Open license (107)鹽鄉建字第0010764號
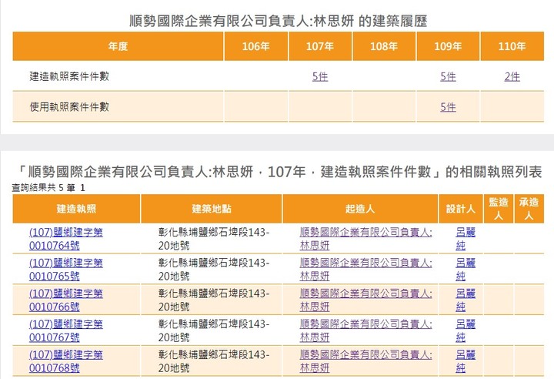 click(x=65, y=239)
